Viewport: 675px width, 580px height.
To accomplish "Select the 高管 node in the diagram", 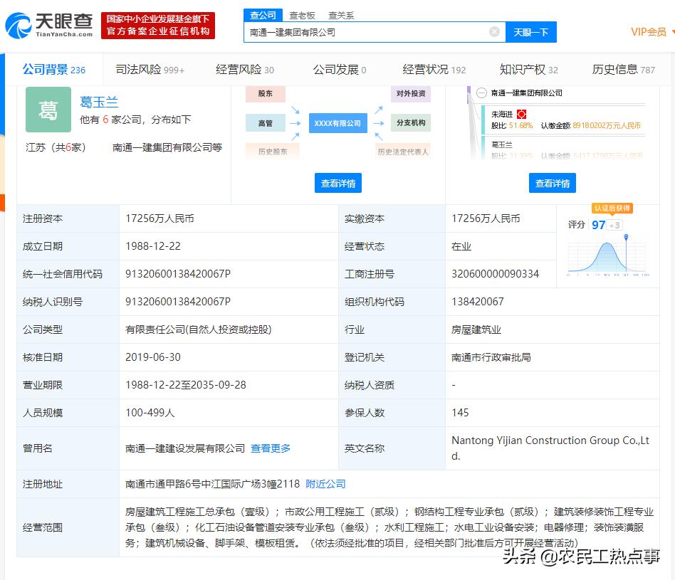I will pyautogui.click(x=264, y=123).
